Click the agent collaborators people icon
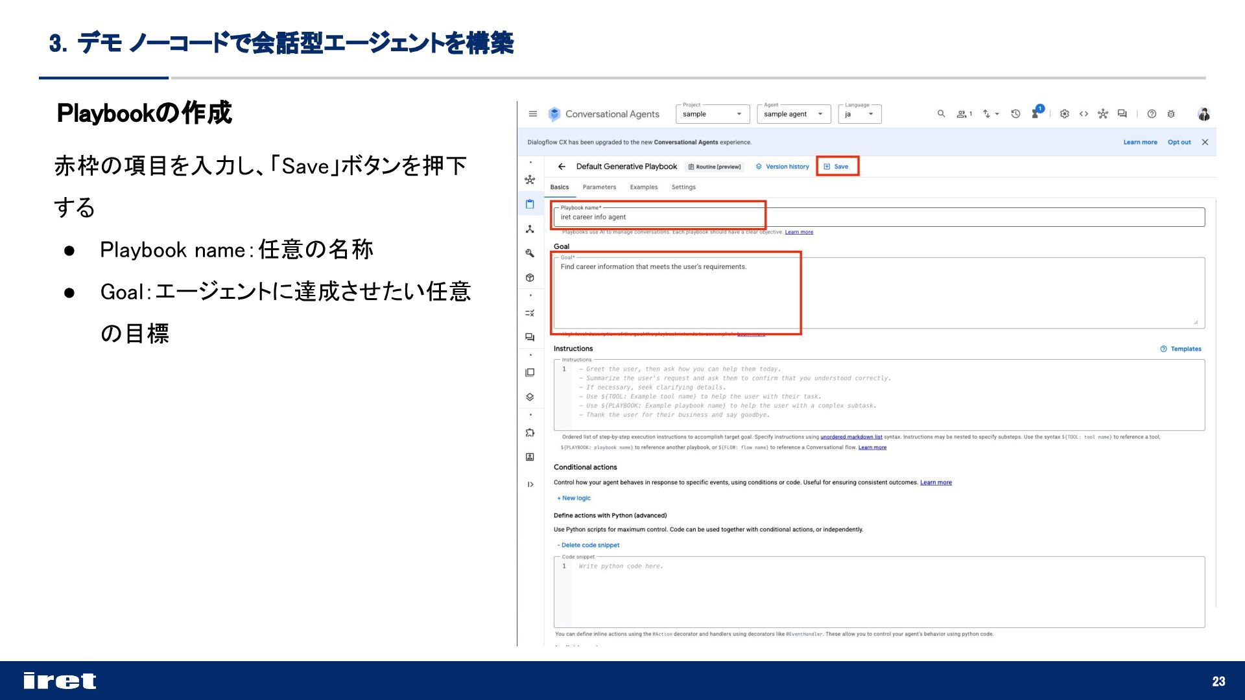This screenshot has height=700, width=1245. click(964, 114)
